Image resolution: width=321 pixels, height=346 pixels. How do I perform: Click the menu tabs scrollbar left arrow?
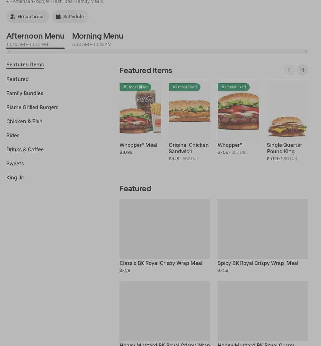pyautogui.click(x=9, y=51)
